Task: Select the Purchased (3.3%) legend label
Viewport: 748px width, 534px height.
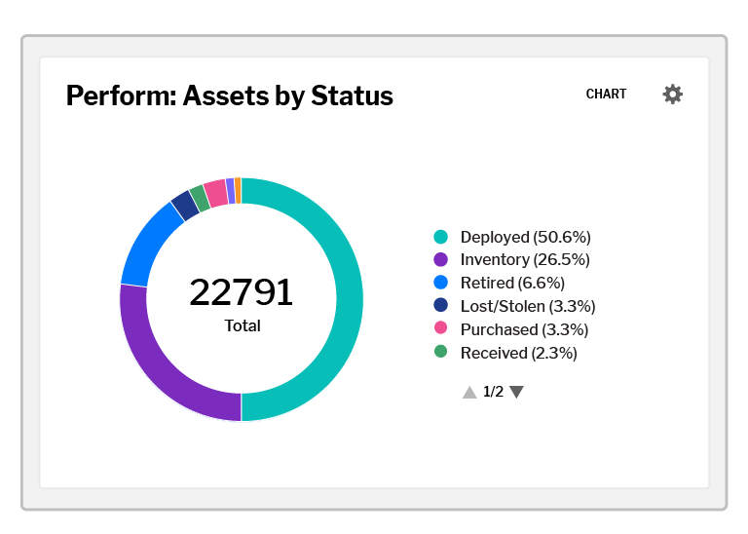Action: pyautogui.click(x=524, y=329)
